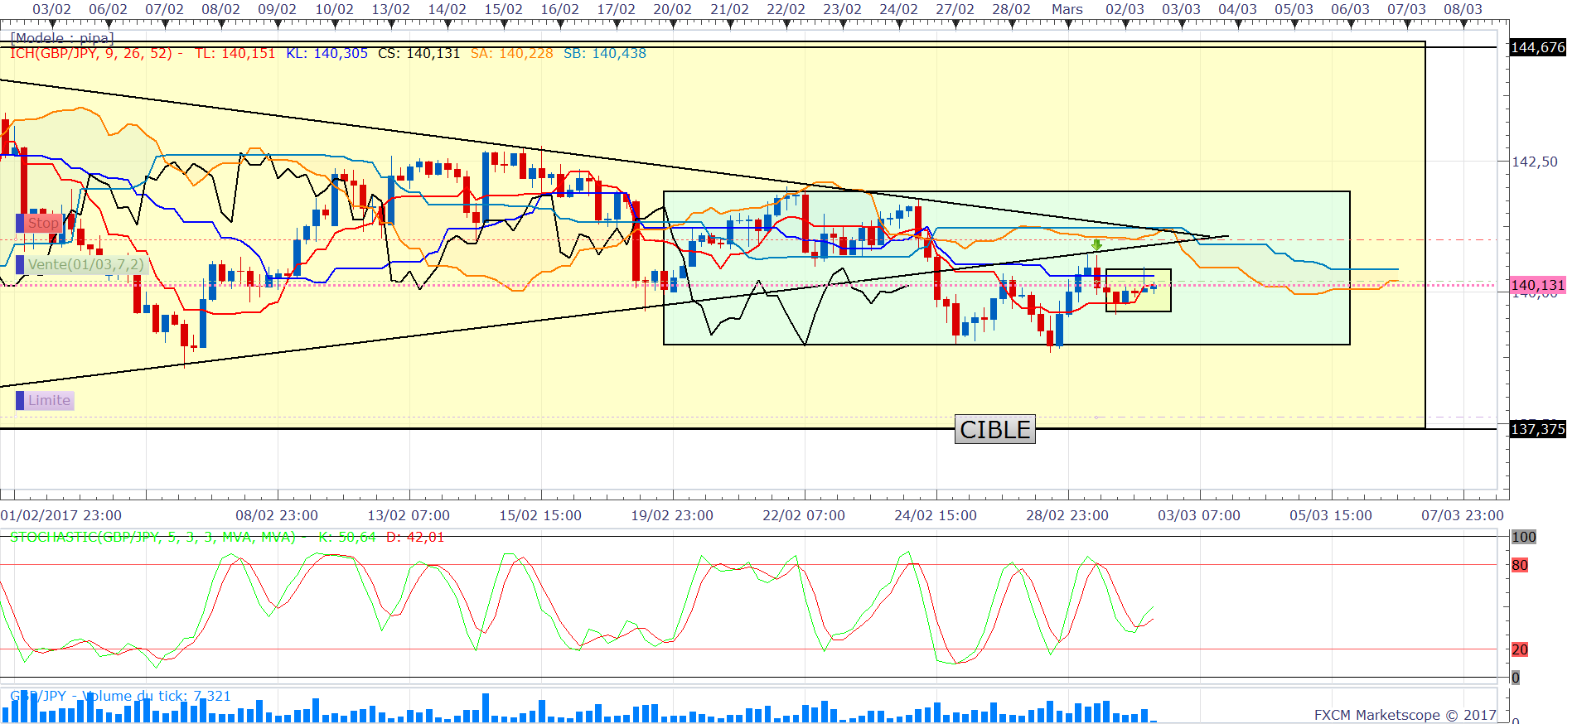This screenshot has width=1577, height=724.
Task: Click the stochastic 20 oversold level tag
Action: (1519, 649)
